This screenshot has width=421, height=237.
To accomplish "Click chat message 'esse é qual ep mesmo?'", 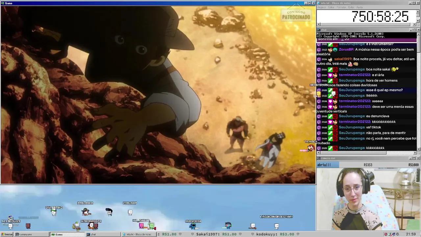I will click(x=384, y=90).
